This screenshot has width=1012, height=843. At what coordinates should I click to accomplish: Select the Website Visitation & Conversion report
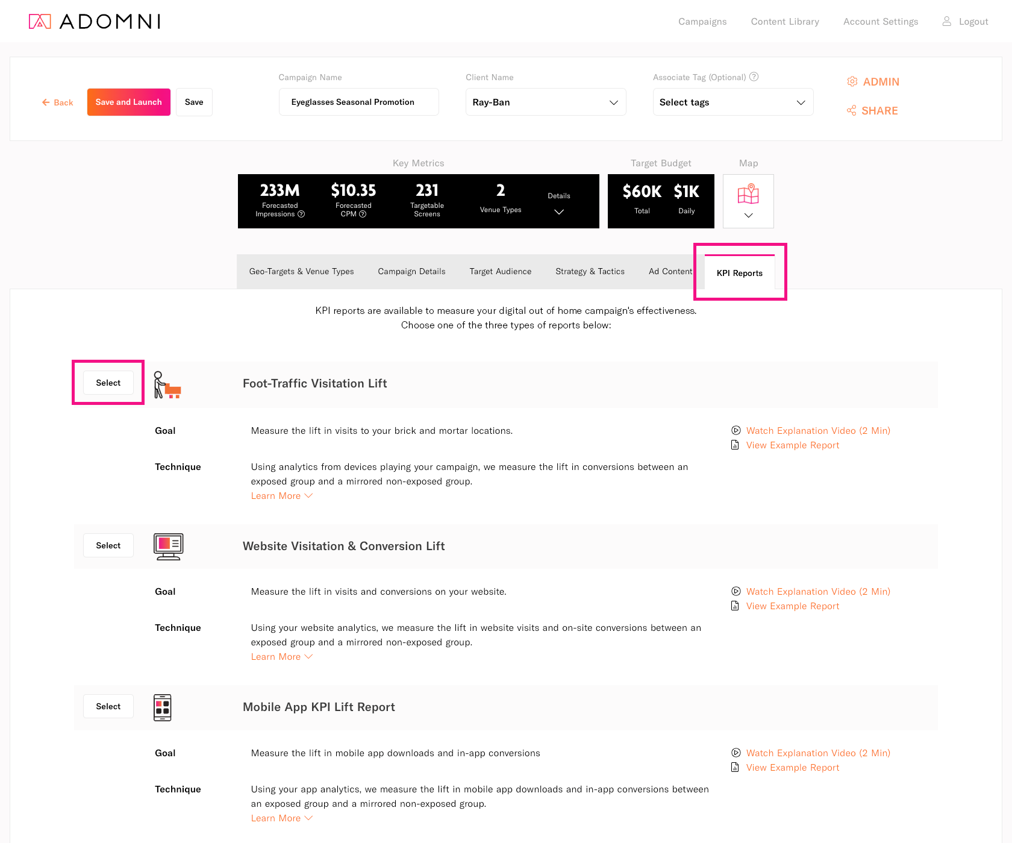(x=108, y=546)
